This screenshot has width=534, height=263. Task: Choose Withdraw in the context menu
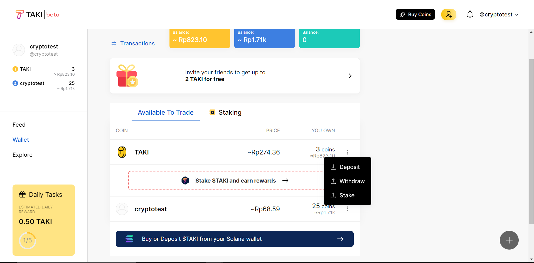pos(348,181)
